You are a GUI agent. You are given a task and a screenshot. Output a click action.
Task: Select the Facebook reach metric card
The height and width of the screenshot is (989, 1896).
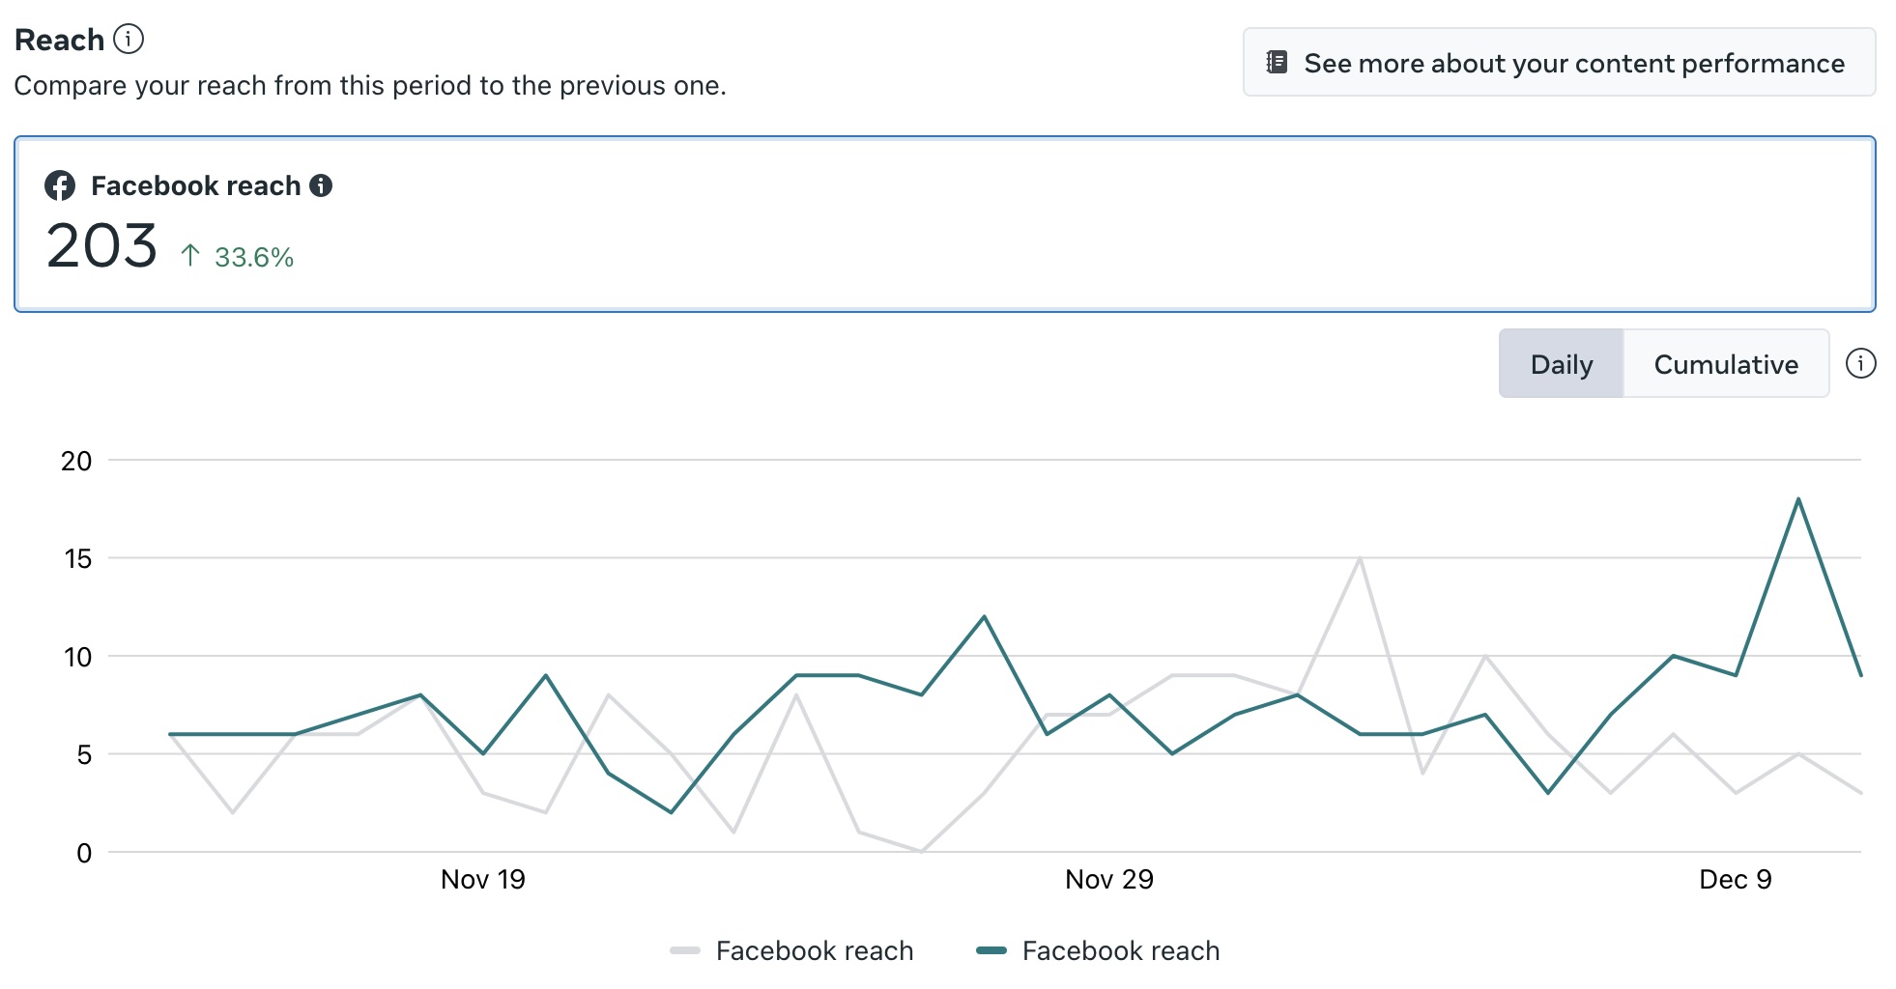(944, 224)
